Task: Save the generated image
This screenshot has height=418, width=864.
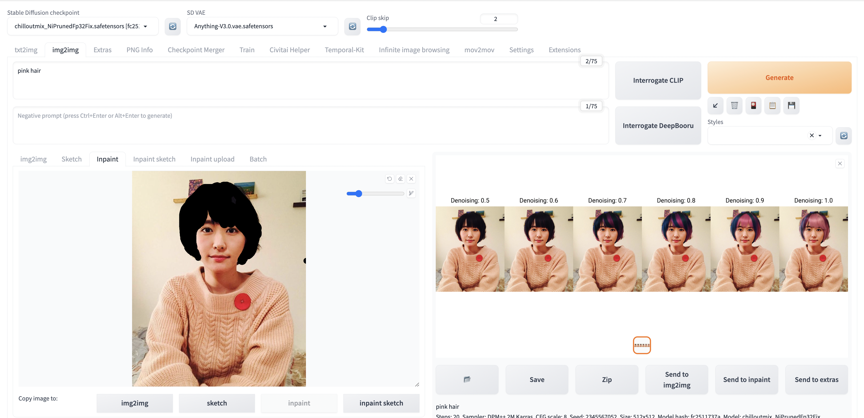Action: [x=537, y=379]
